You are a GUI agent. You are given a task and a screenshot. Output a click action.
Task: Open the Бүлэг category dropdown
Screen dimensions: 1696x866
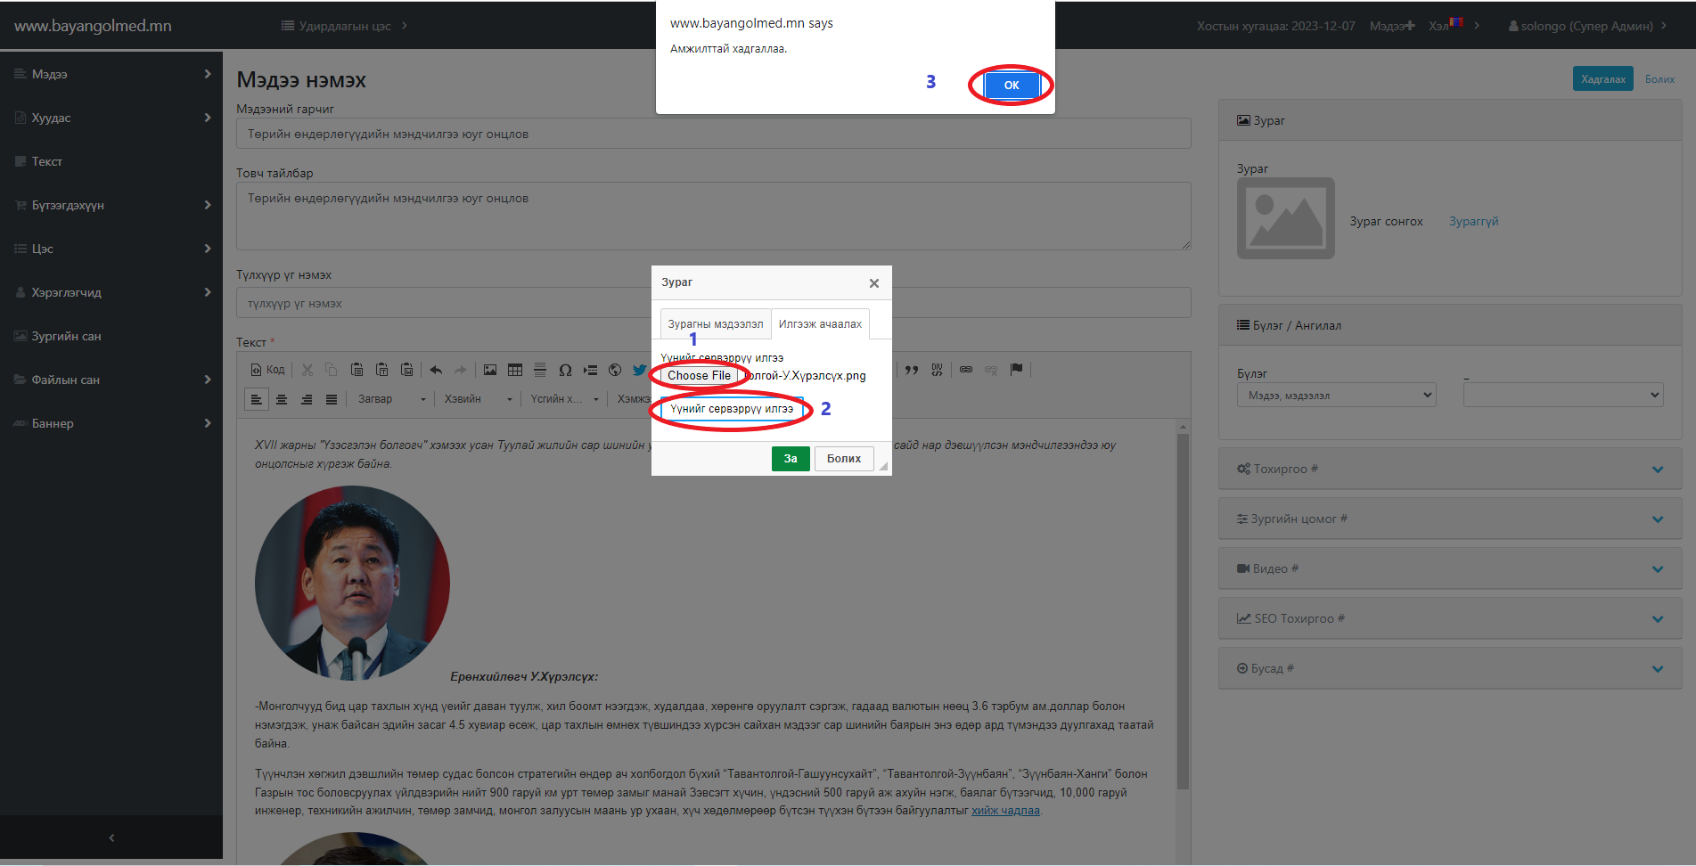point(1336,396)
